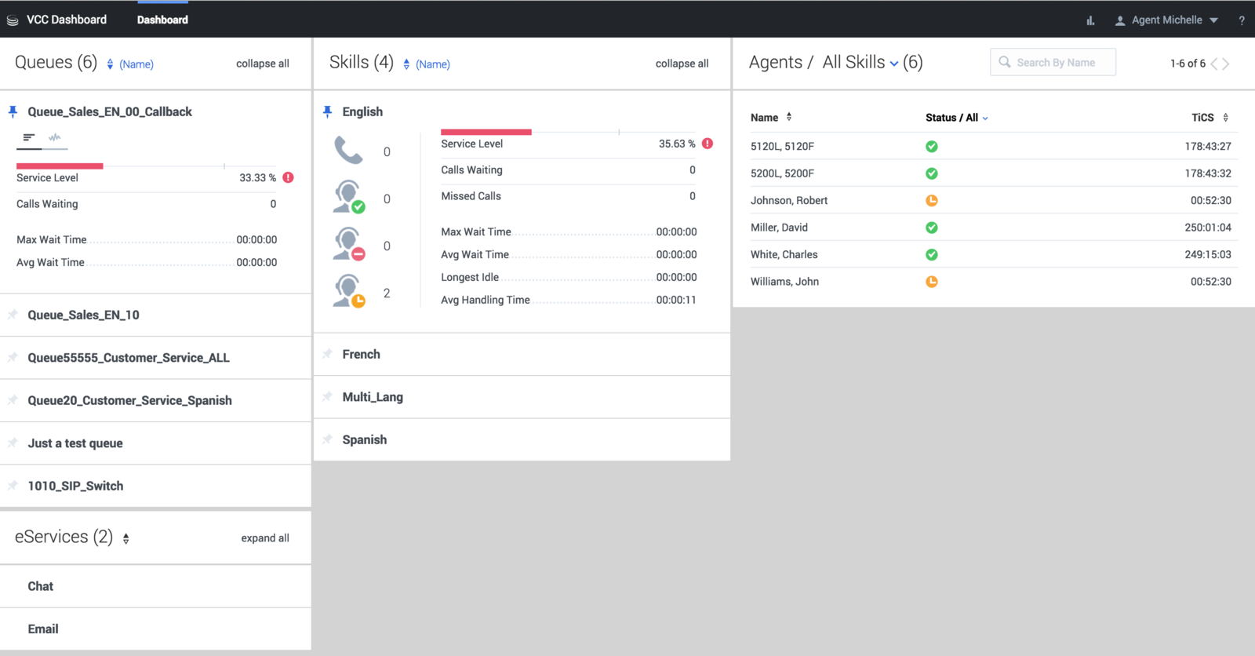
Task: Expand the Queue20_Customer_Service_Spanish queue row
Action: click(x=155, y=400)
